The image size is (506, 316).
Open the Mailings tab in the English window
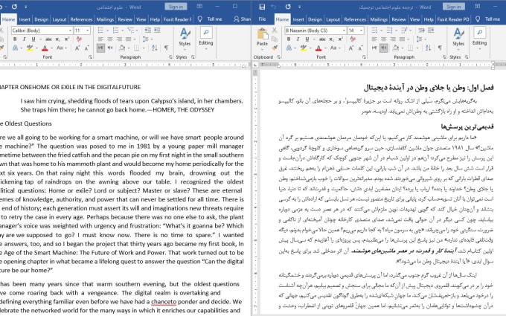click(x=105, y=19)
